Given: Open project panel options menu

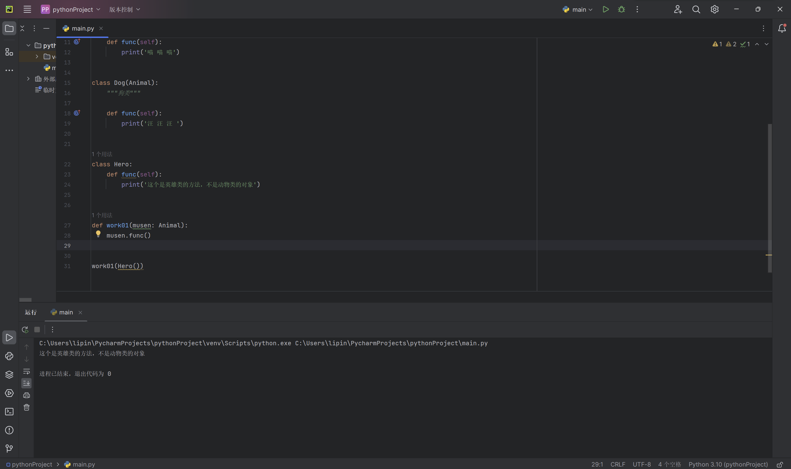Looking at the screenshot, I should click(x=34, y=28).
